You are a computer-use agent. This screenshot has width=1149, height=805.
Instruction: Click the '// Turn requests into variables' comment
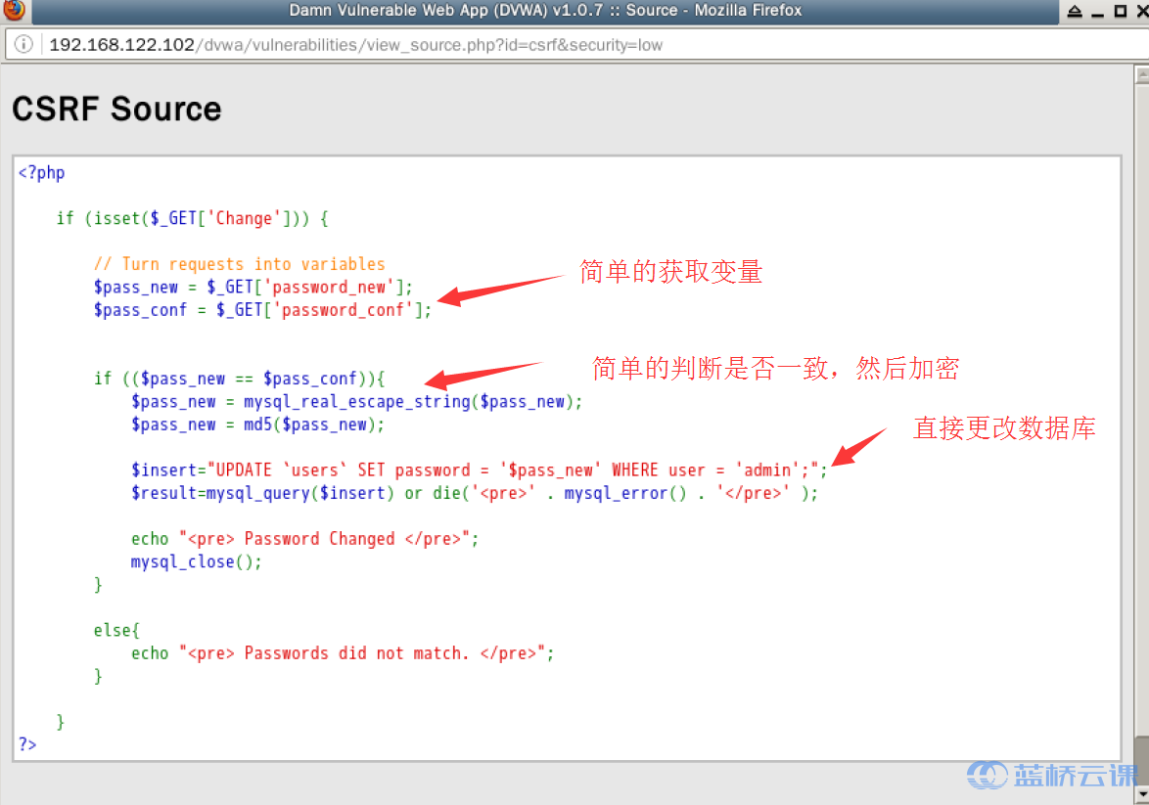(239, 264)
